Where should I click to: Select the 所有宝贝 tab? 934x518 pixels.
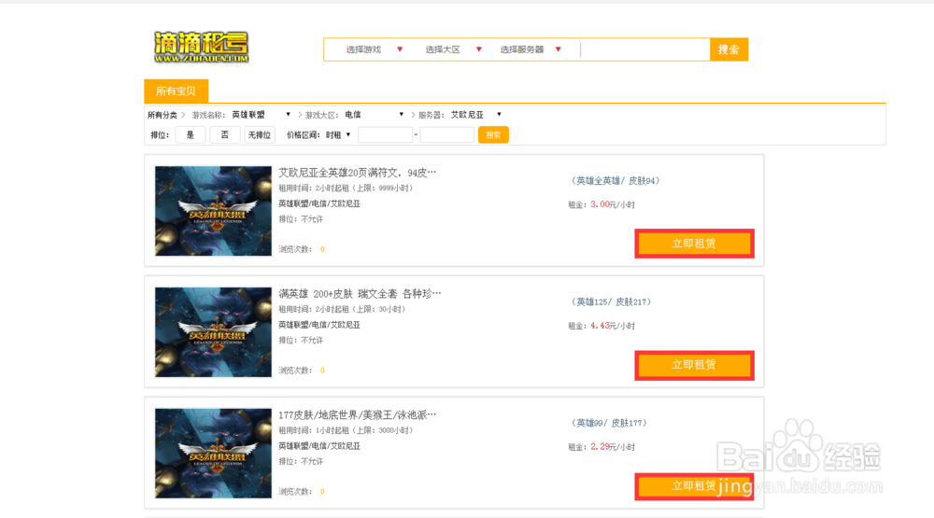(x=177, y=91)
